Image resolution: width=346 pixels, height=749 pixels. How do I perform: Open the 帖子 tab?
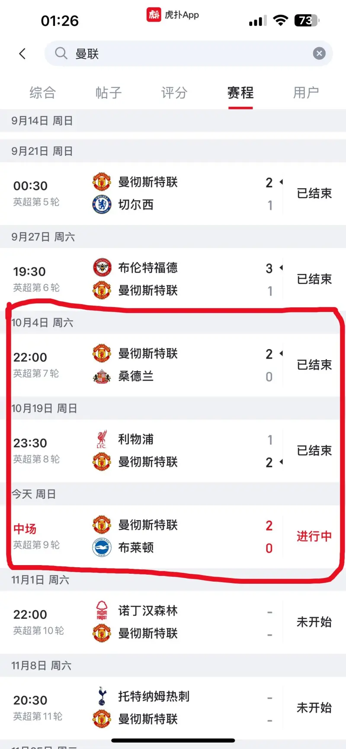[109, 93]
